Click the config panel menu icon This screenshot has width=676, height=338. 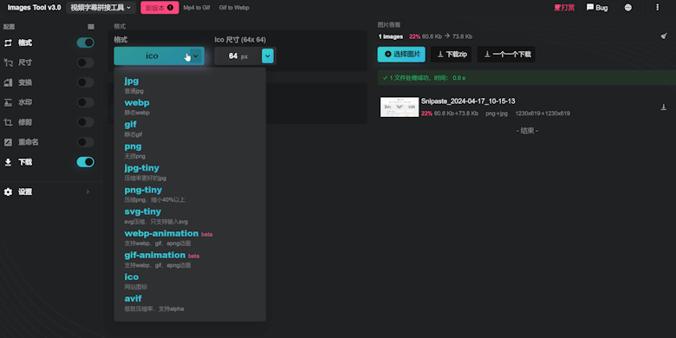pos(91,27)
